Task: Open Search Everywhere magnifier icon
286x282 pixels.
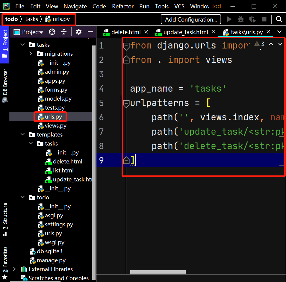Action: 279,19
